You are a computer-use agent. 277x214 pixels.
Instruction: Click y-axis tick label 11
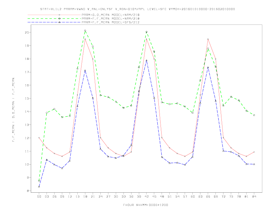pyautogui.click(x=27, y=151)
